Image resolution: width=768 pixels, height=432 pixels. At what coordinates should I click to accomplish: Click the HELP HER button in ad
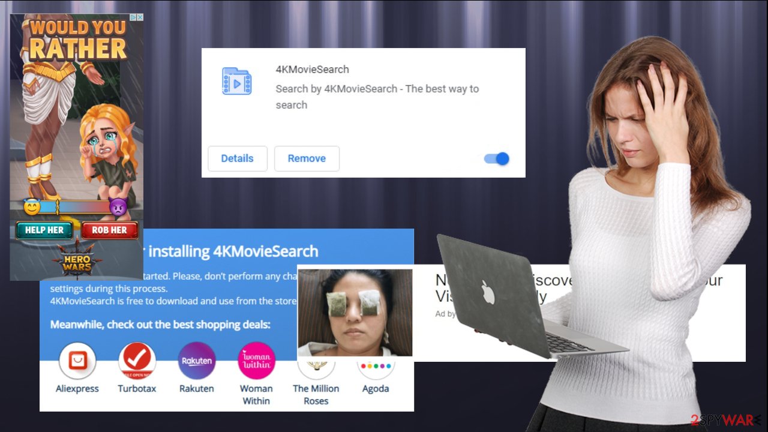tap(44, 230)
